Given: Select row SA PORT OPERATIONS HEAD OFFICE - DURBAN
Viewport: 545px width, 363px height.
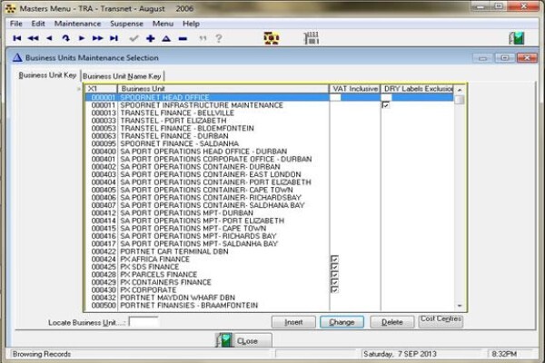Looking at the screenshot, I should pyautogui.click(x=270, y=152).
